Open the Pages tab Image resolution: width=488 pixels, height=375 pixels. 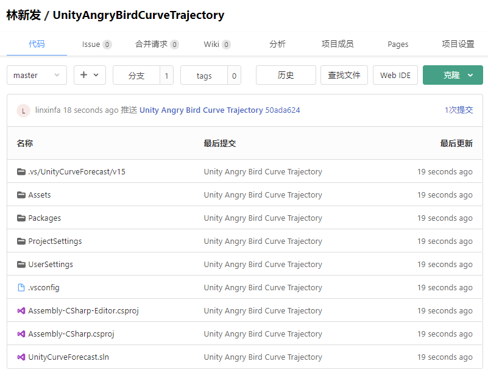click(398, 45)
